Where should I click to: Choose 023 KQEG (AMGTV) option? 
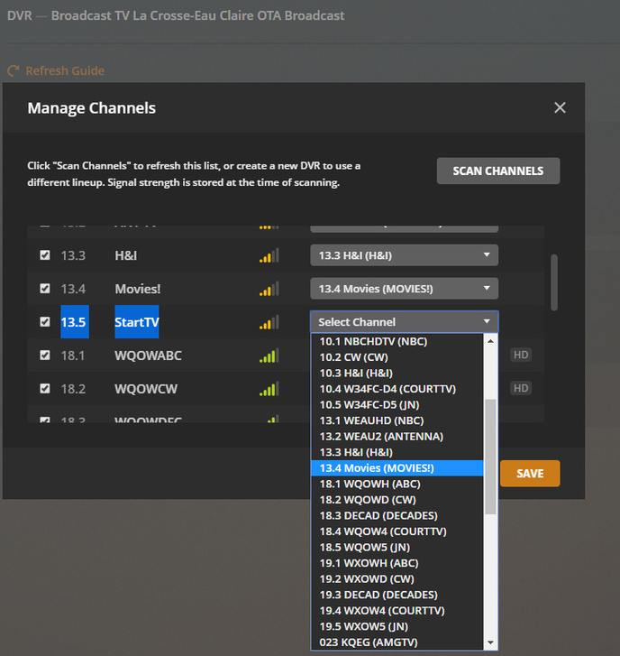coord(397,642)
